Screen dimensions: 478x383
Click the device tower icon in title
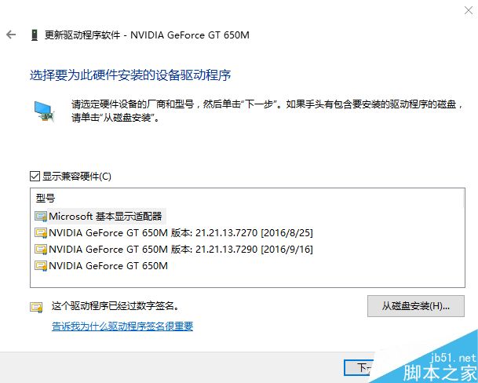(35, 35)
